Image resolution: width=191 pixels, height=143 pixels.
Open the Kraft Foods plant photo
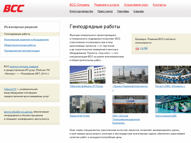[x=87, y=104]
